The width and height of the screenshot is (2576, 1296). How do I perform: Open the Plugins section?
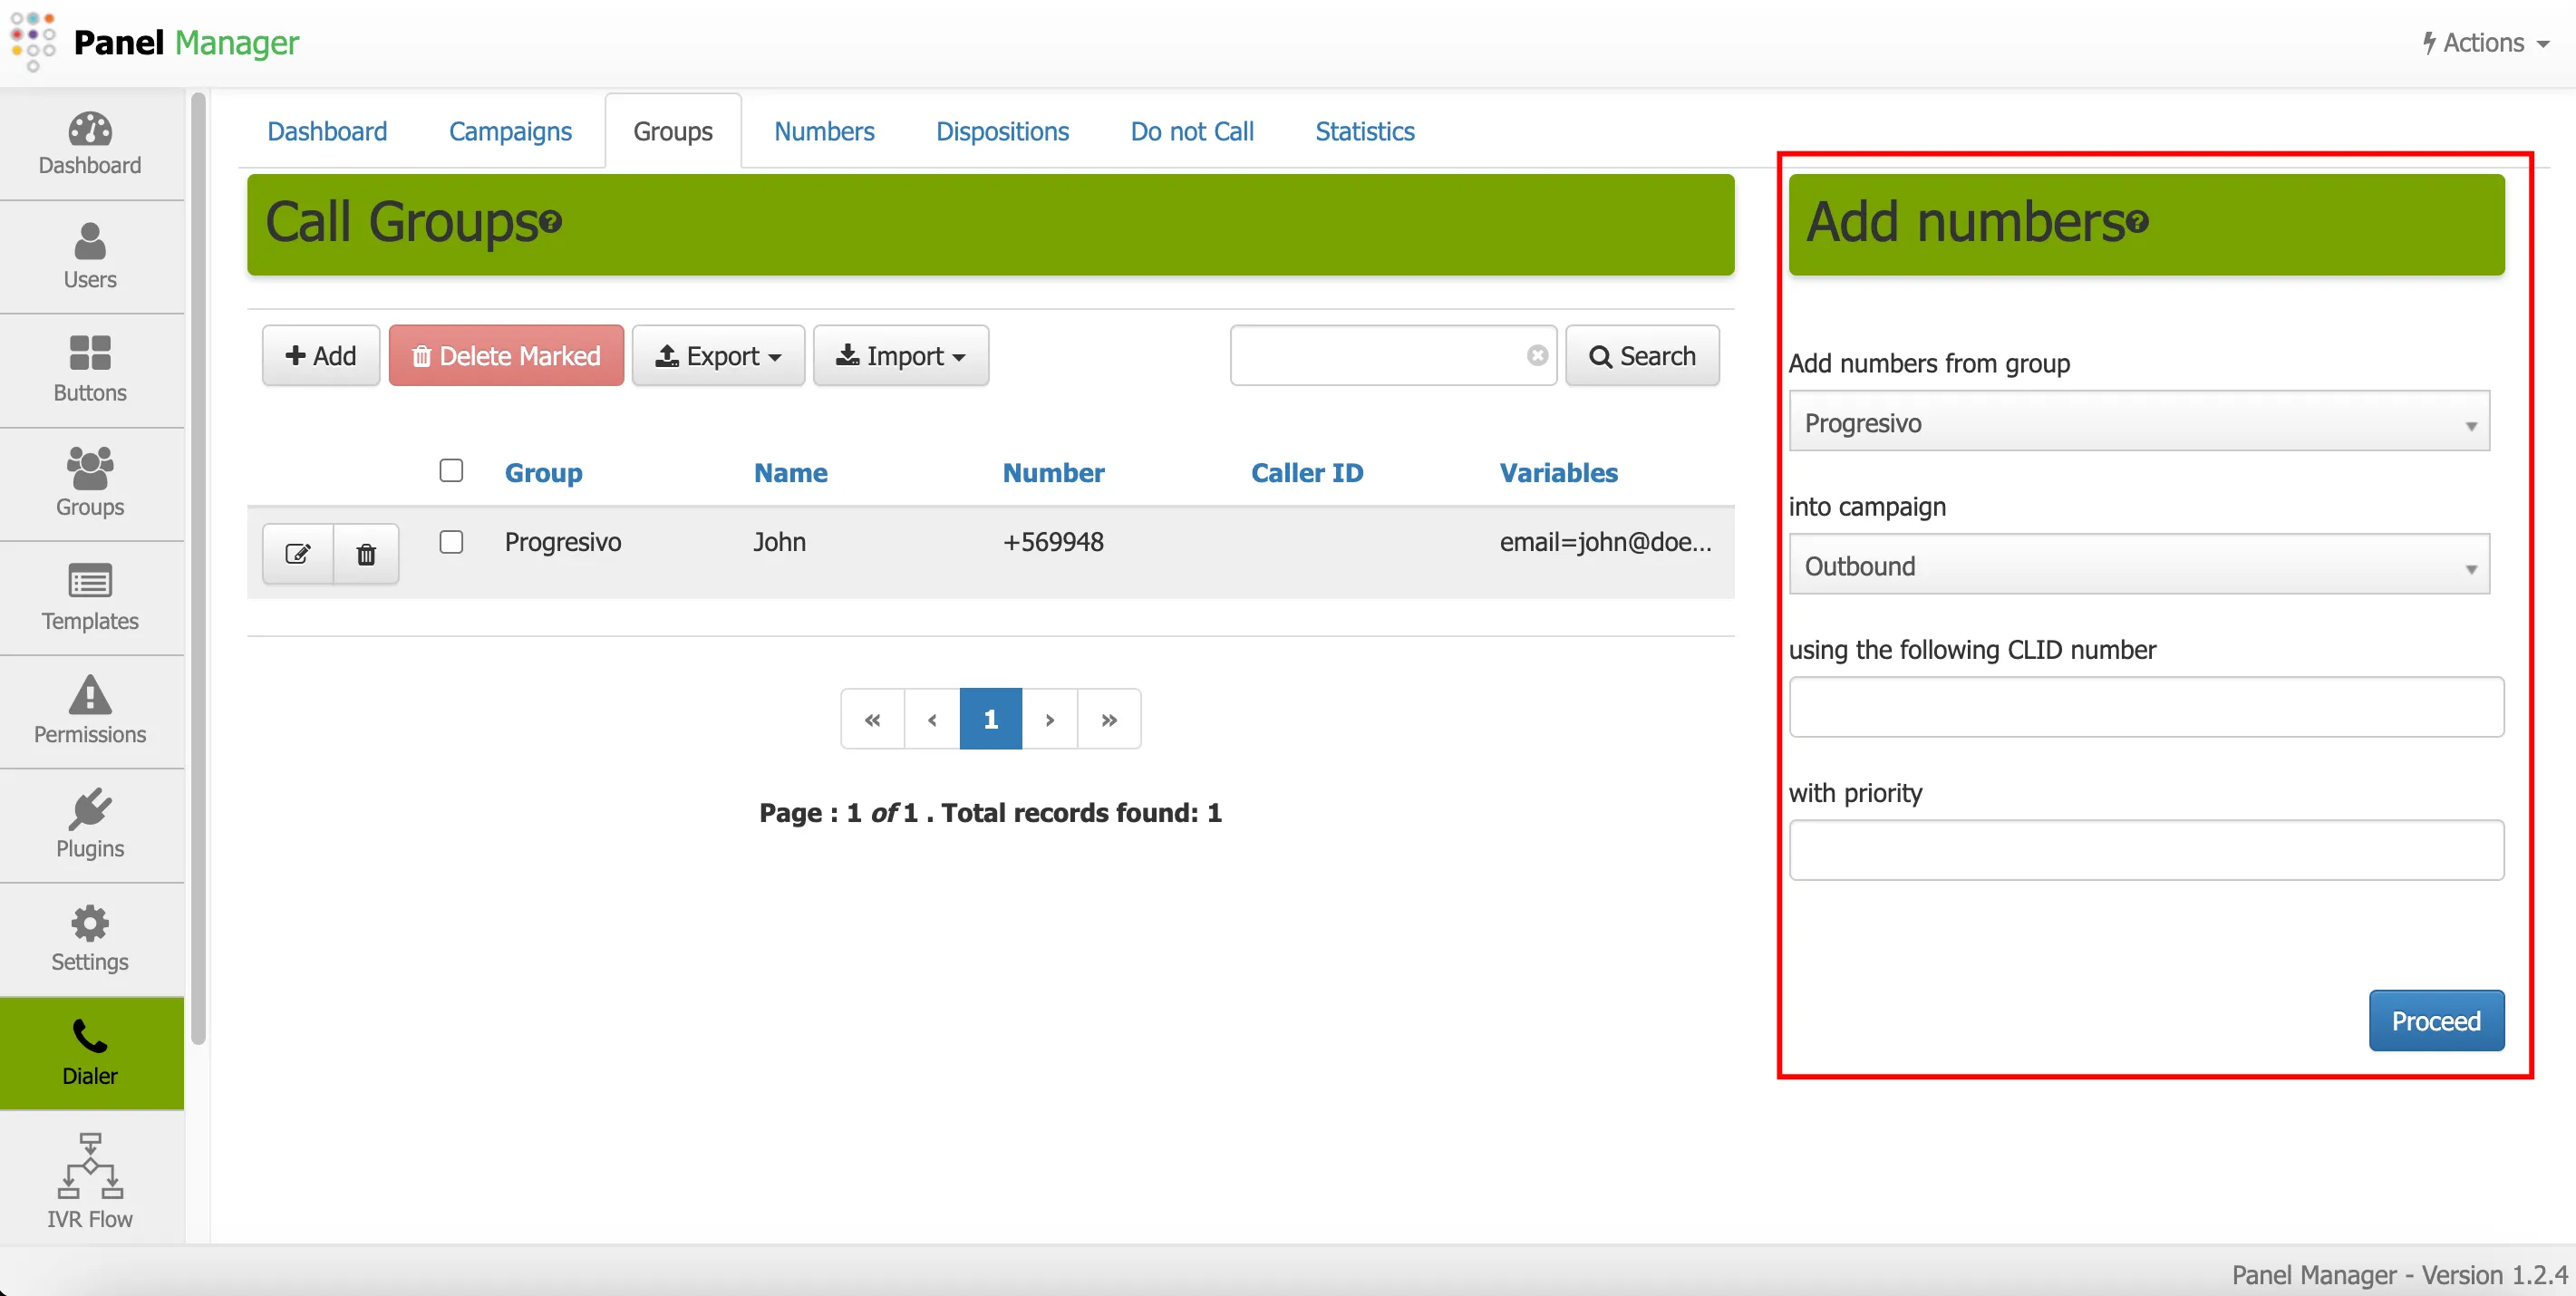[x=89, y=824]
